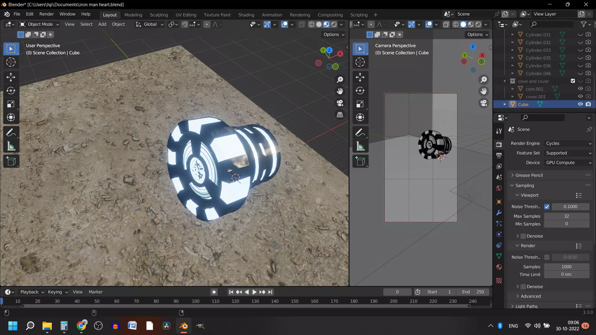Viewport: 596px width, 335px height.
Task: Switch perspective/orthographic grid icon in the left viewport
Action: point(340,115)
